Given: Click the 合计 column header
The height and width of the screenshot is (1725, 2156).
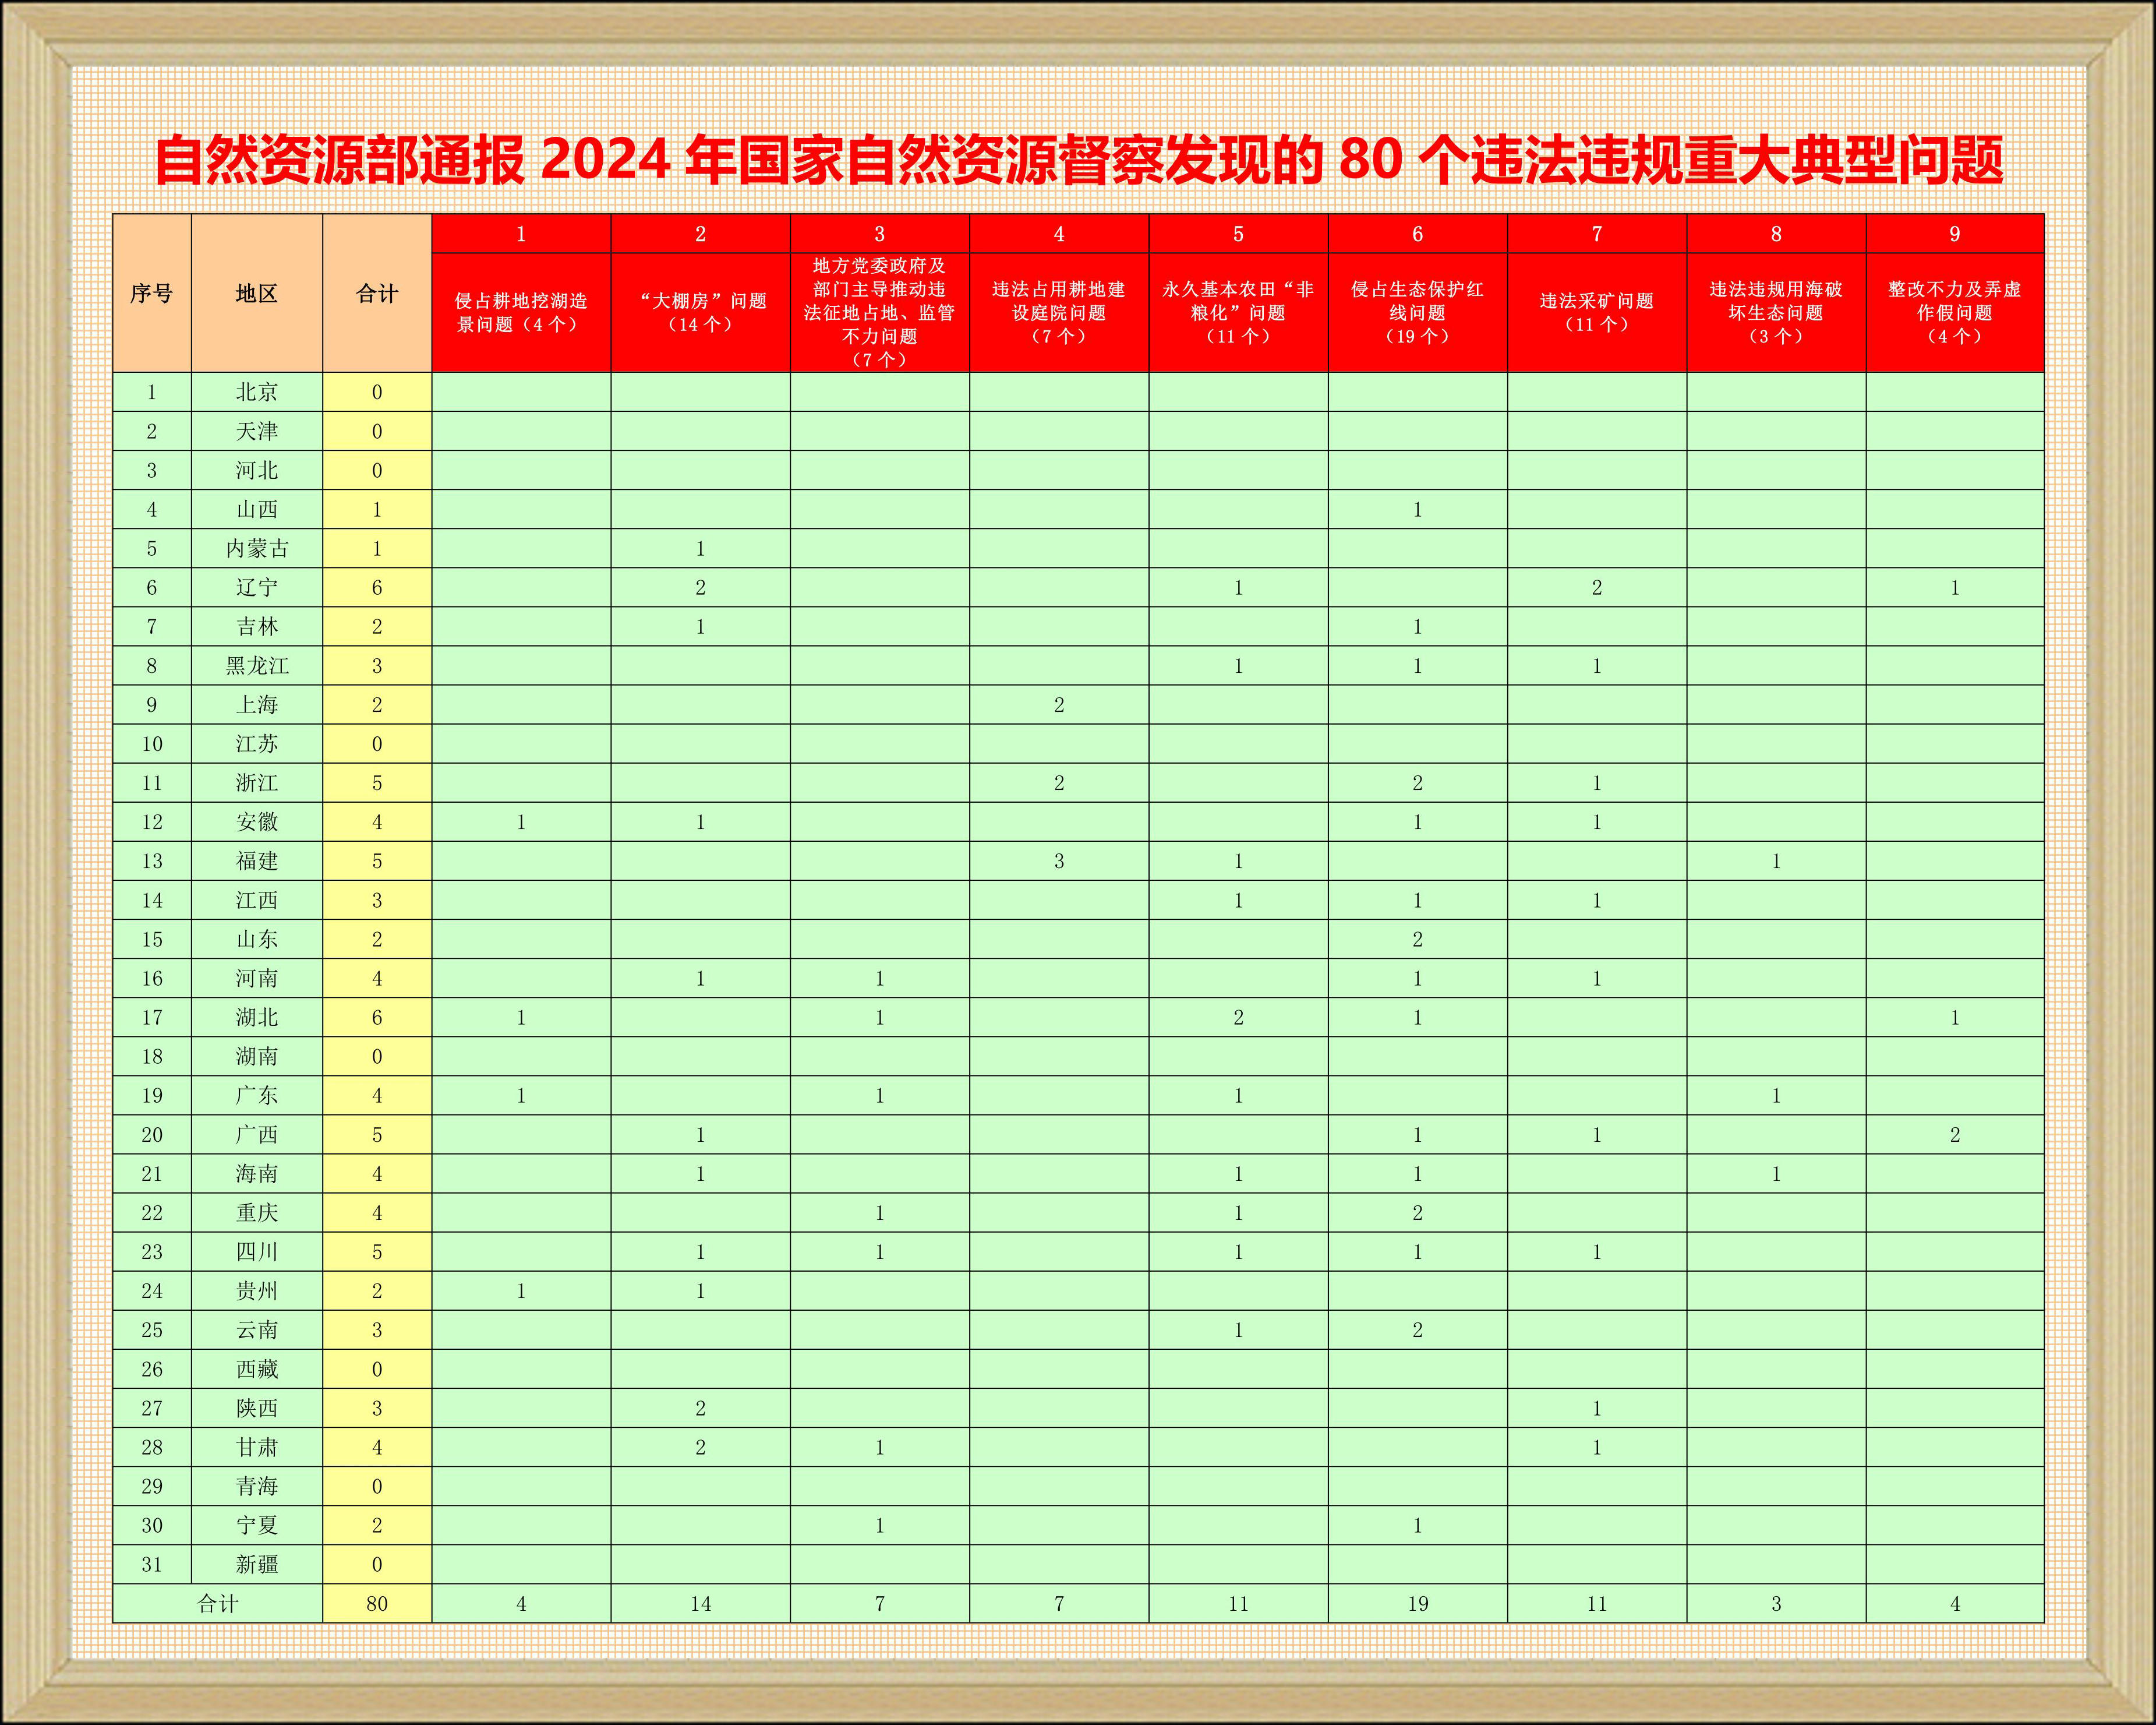Looking at the screenshot, I should [x=376, y=293].
